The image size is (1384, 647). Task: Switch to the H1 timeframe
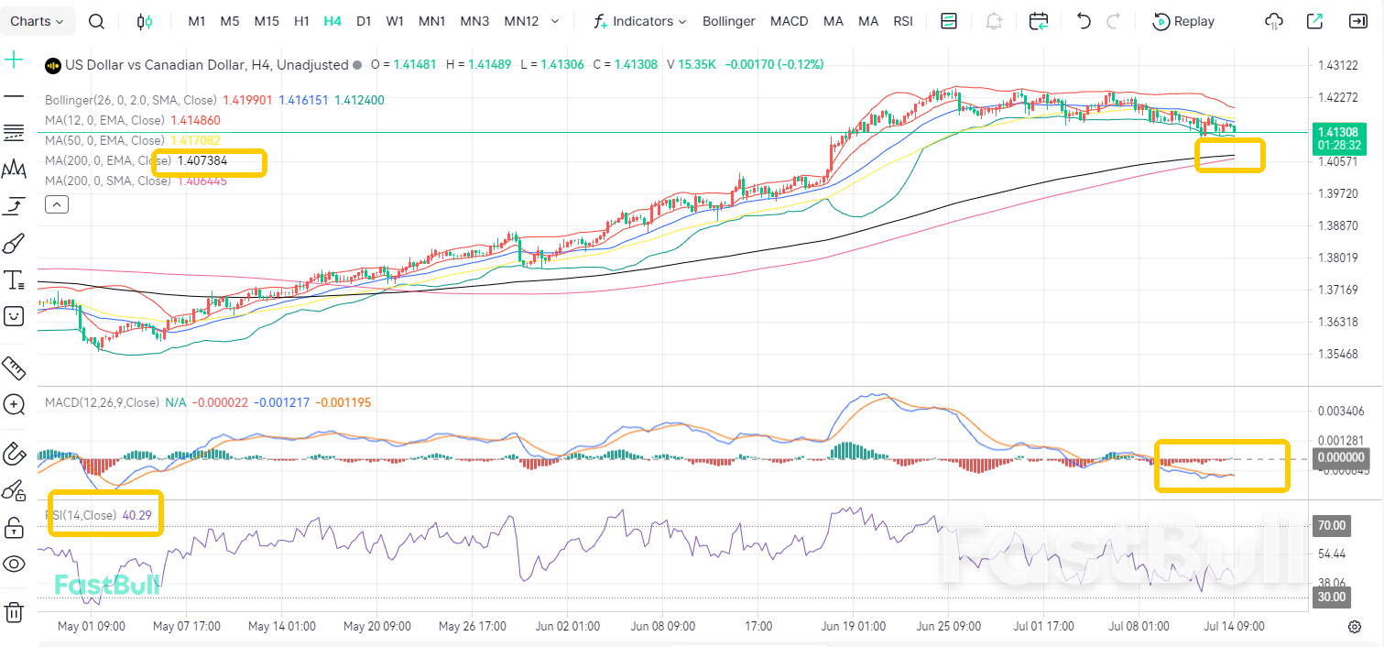(x=301, y=21)
